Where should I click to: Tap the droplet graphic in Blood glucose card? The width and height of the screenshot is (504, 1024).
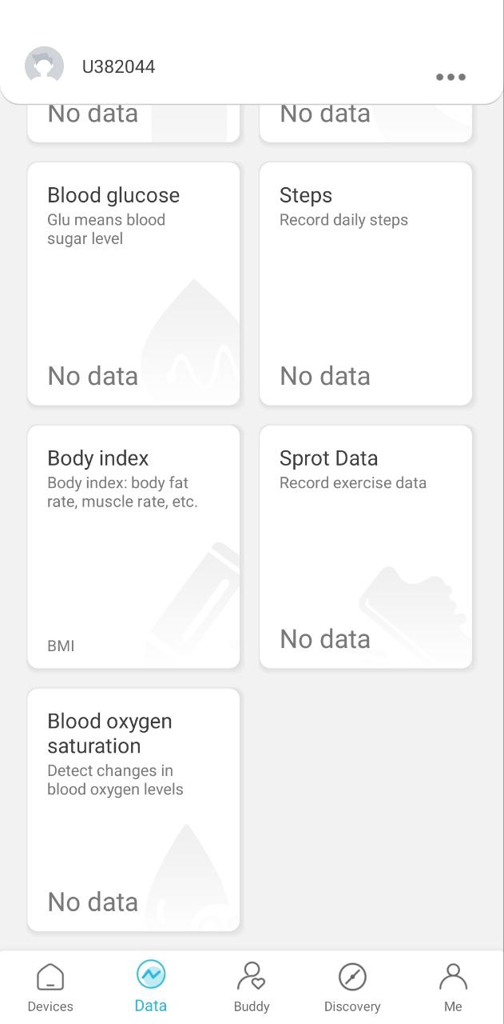[x=191, y=342]
